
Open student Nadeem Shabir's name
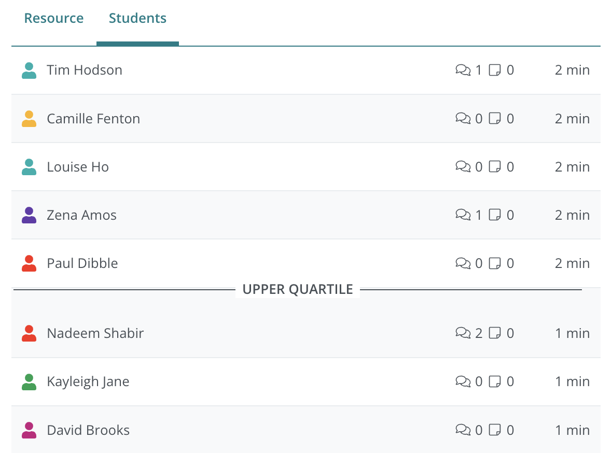coord(95,333)
